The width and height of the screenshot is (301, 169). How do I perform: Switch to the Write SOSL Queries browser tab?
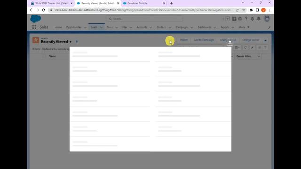(x=52, y=3)
